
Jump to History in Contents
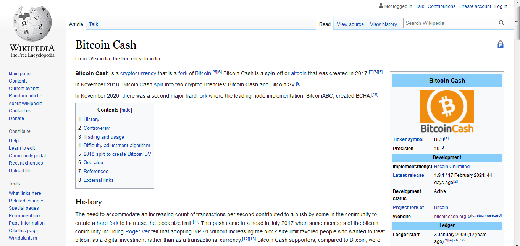(x=91, y=120)
